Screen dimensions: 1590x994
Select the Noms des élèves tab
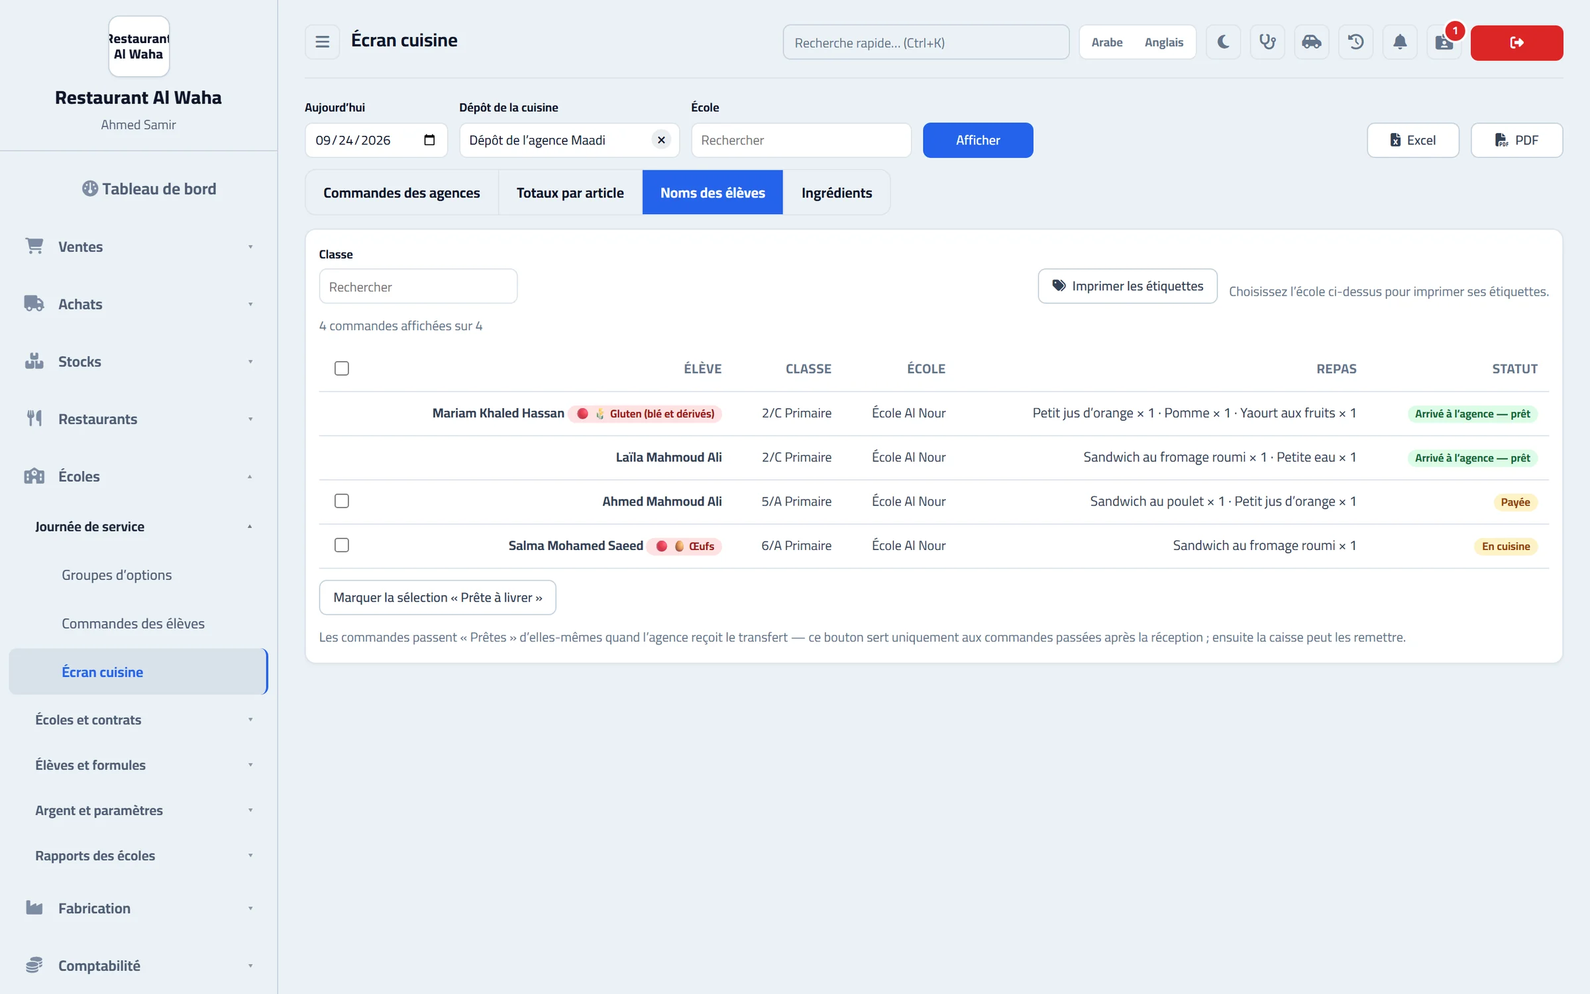(713, 193)
